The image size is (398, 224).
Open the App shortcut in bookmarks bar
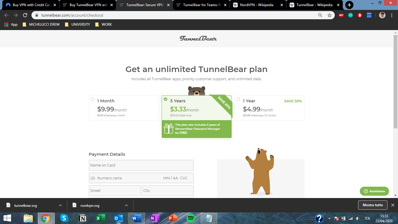click(11, 24)
